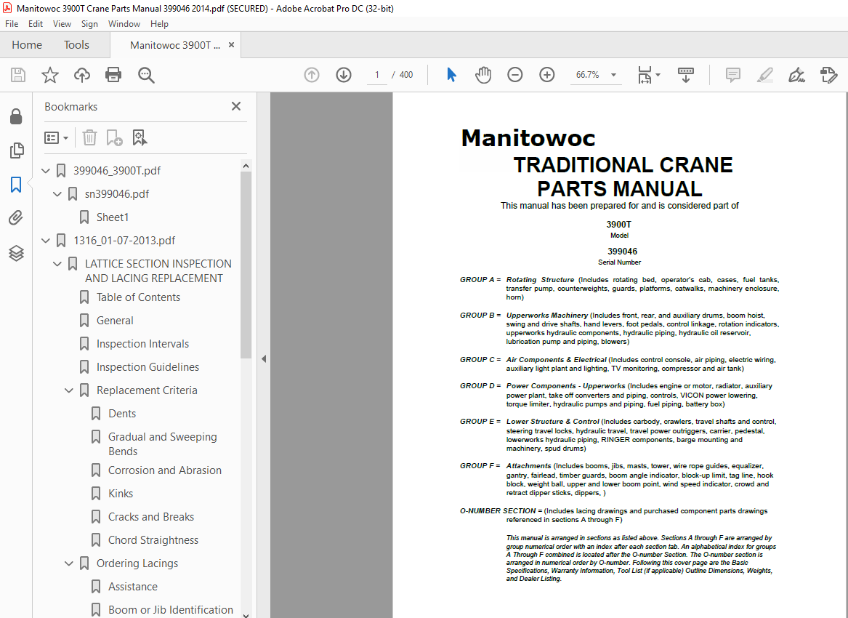Open Cracks and Breaks bookmark
The width and height of the screenshot is (848, 618).
tap(151, 517)
